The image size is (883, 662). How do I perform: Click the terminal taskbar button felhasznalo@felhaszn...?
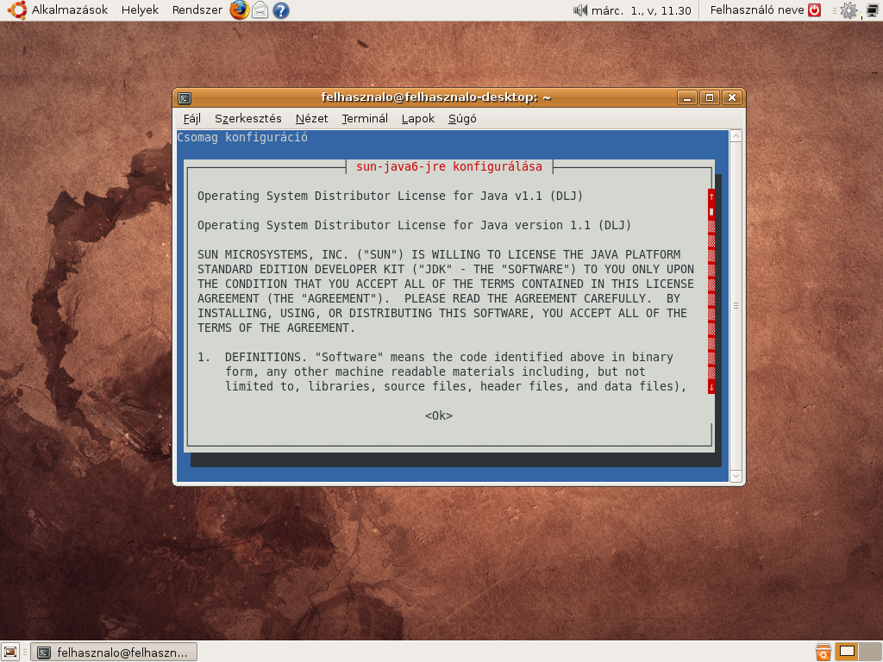(x=114, y=653)
